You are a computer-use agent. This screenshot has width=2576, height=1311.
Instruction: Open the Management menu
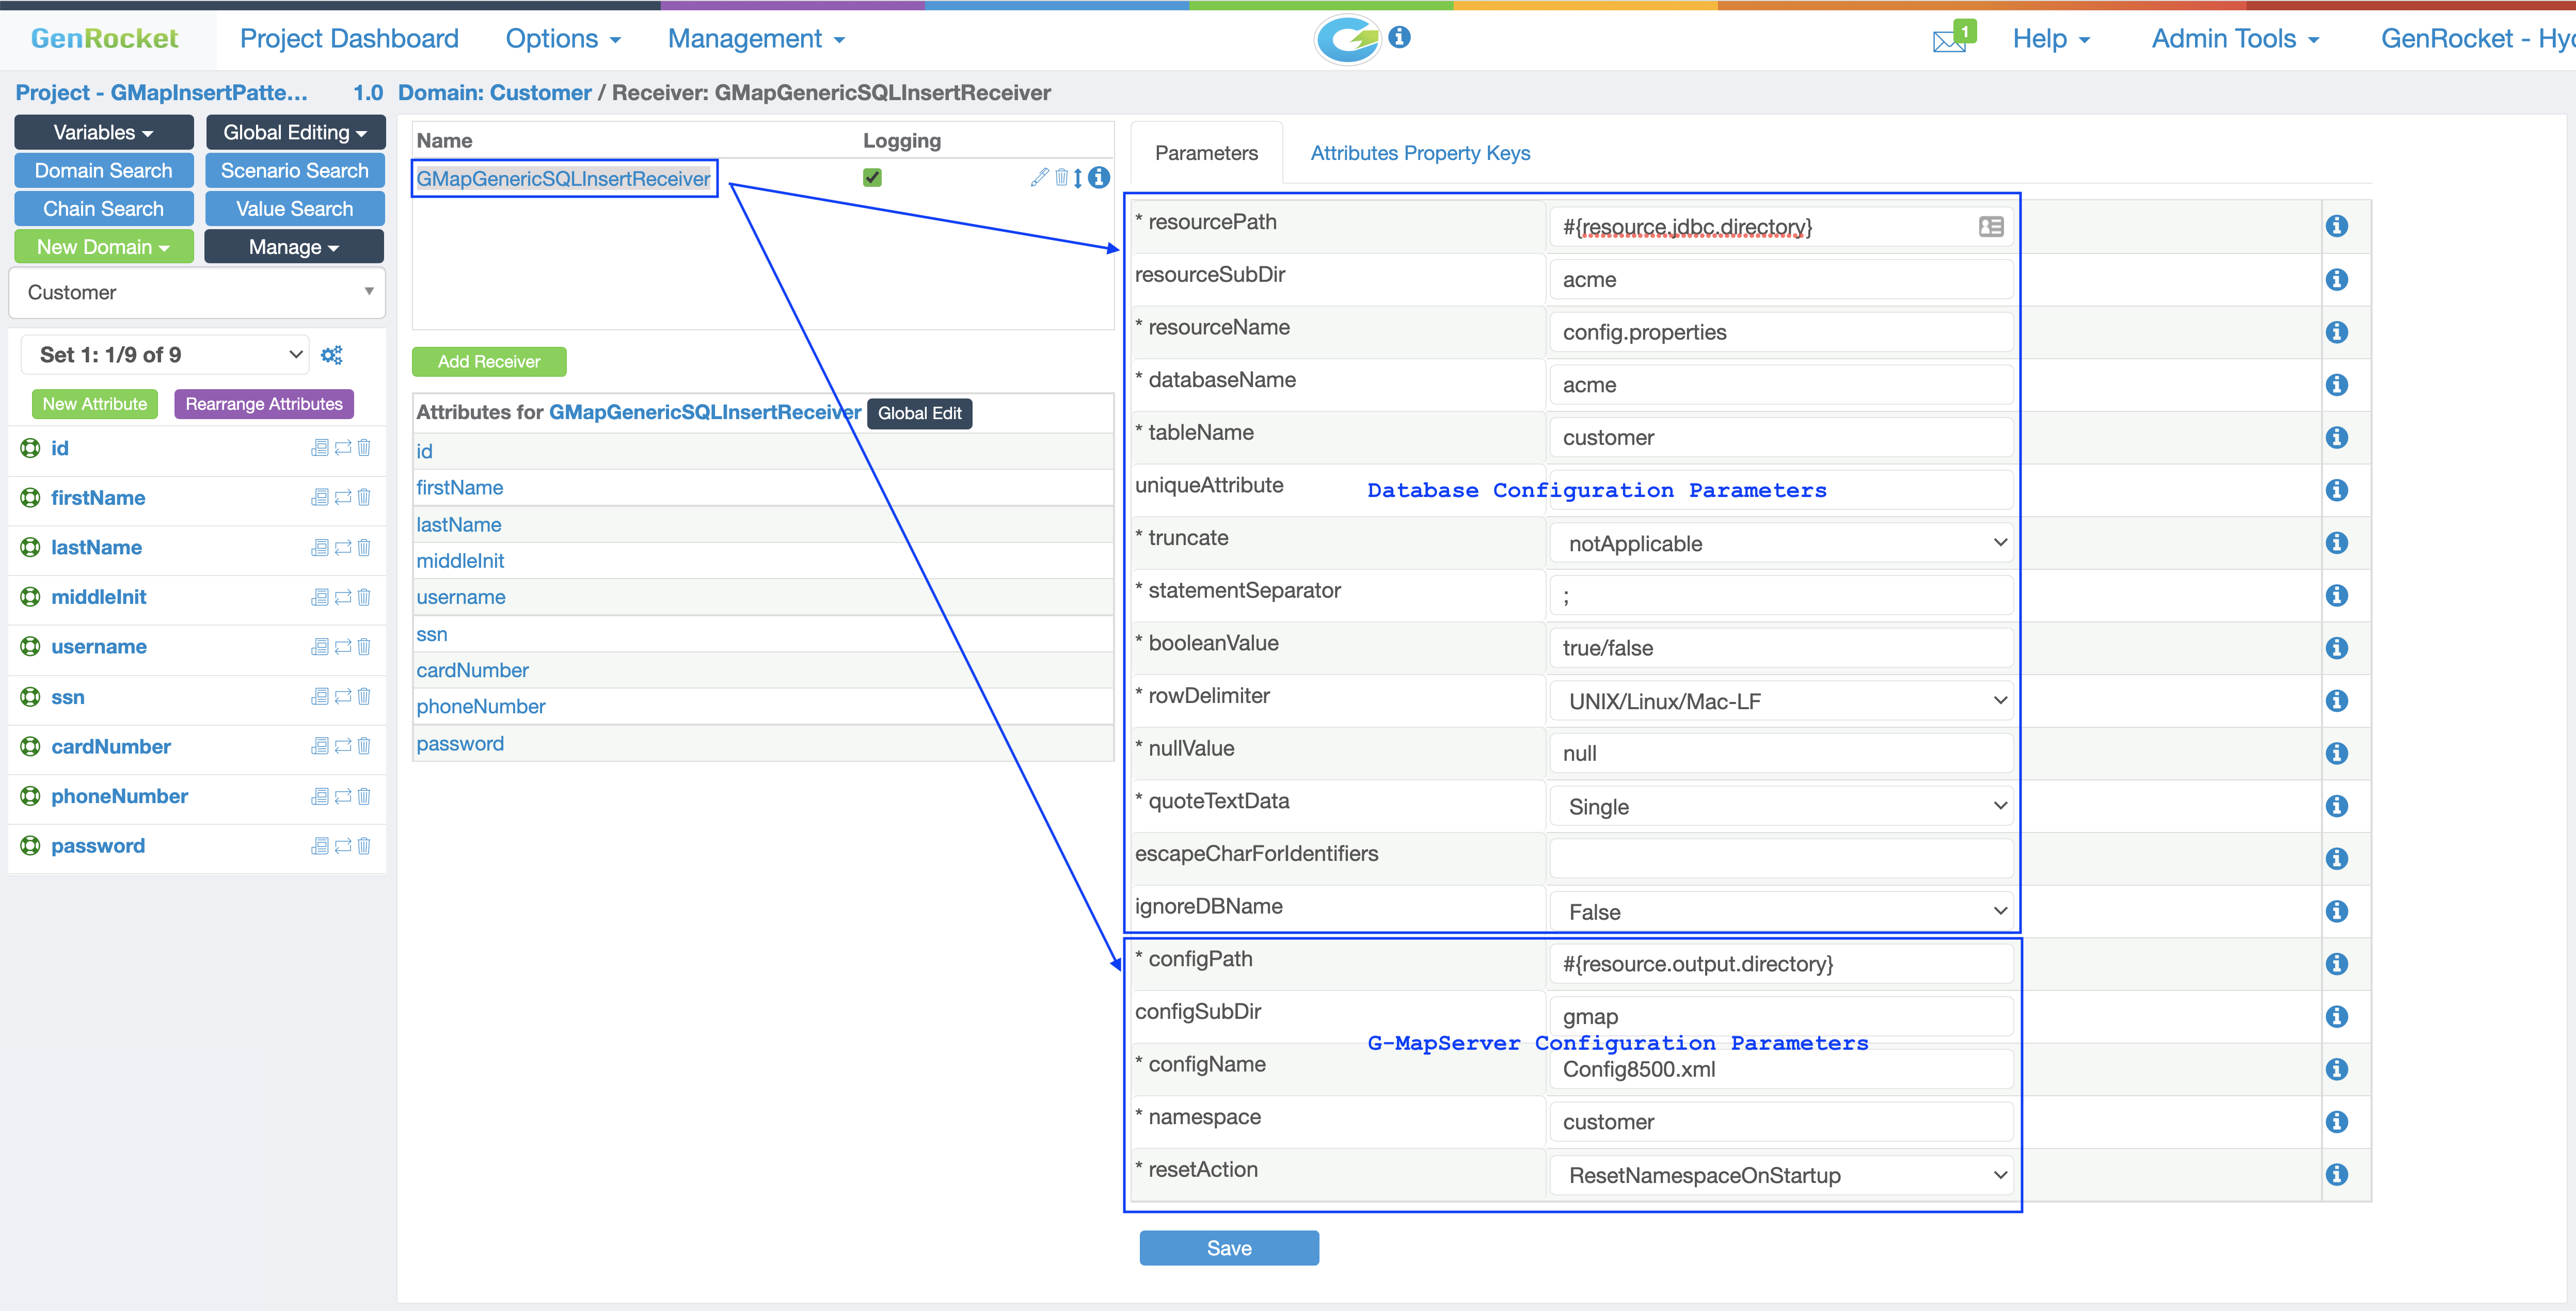tap(756, 39)
